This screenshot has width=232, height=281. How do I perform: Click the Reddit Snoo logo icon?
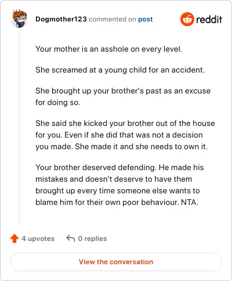pos(187,19)
